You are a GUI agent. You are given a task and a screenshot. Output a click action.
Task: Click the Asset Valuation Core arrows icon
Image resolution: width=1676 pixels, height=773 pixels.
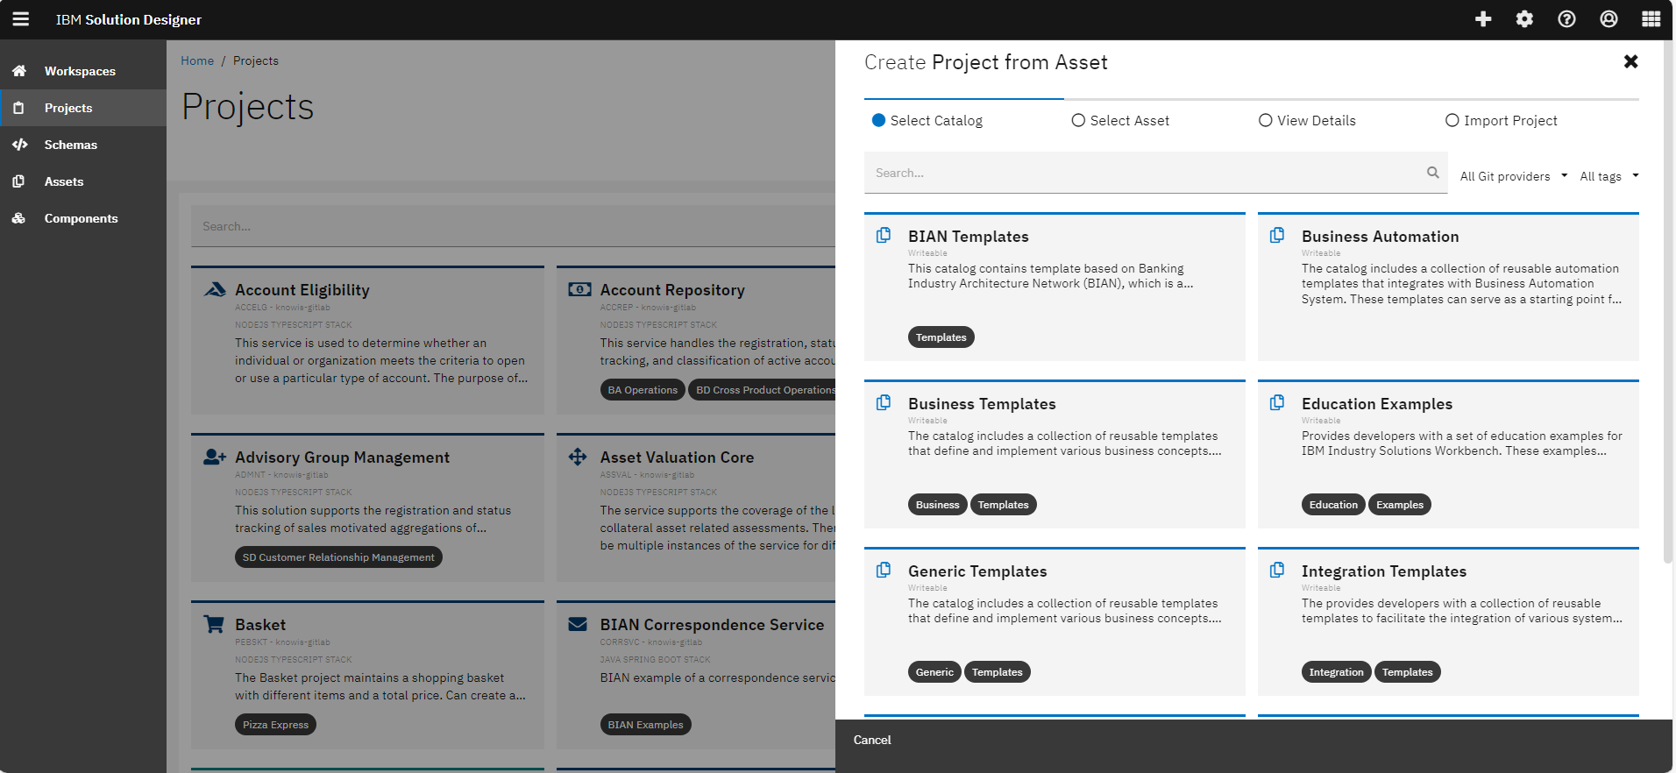[x=578, y=457]
